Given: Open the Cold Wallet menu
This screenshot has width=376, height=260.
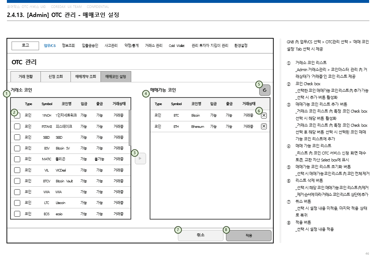Looking at the screenshot, I should pyautogui.click(x=176, y=45).
